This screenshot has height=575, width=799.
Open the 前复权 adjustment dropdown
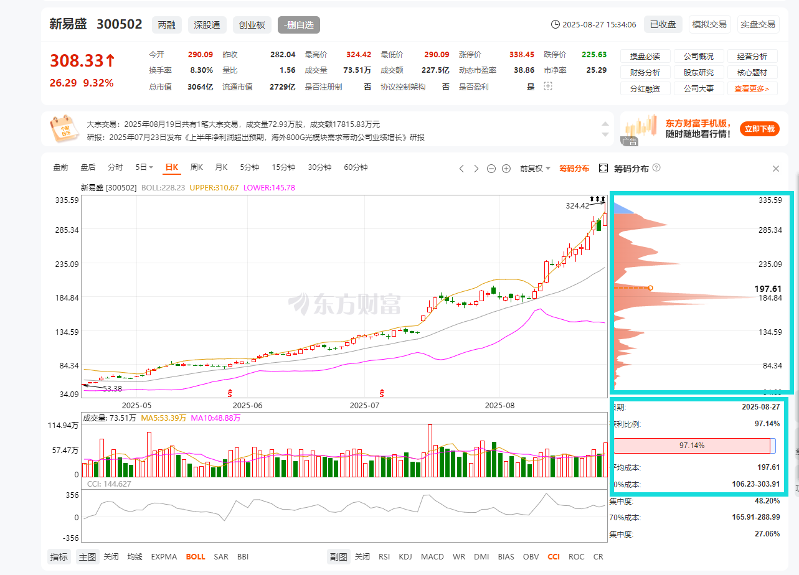click(x=535, y=168)
